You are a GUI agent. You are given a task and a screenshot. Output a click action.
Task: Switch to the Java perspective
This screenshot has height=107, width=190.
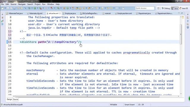[175, 8]
